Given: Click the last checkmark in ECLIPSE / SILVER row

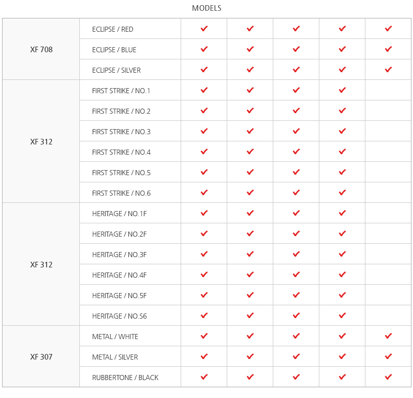Looking at the screenshot, I should [x=388, y=70].
